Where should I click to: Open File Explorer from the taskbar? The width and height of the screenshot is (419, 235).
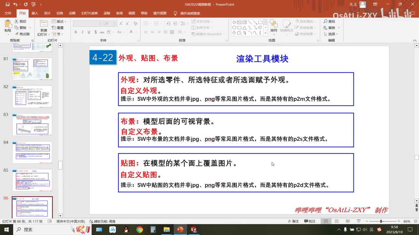[167, 229]
